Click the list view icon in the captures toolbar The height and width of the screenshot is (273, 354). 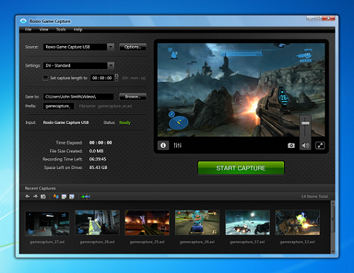tap(64, 197)
